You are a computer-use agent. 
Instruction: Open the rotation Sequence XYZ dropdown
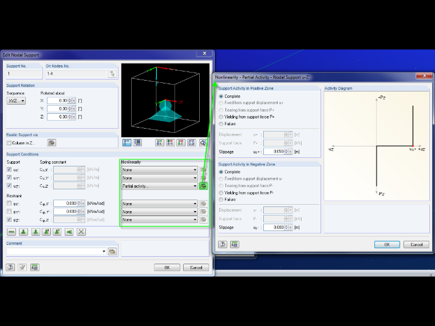16,101
